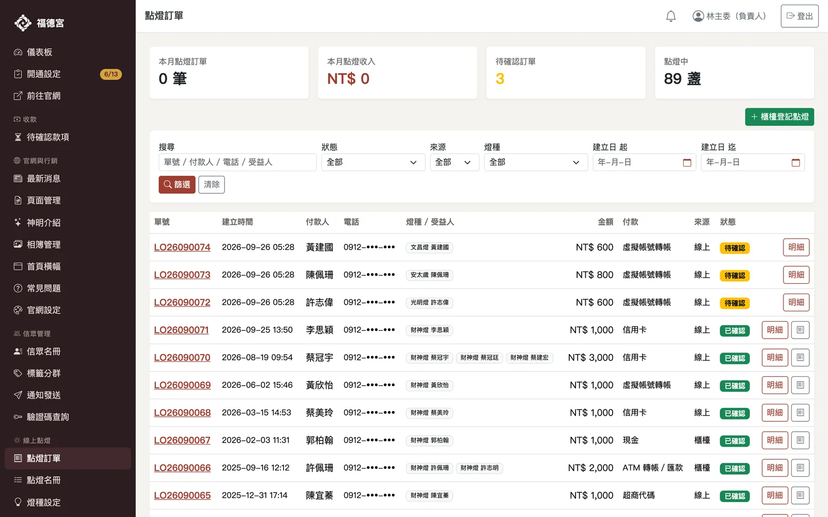Click the 登出 logout button
Screen dimensions: 828x517
click(800, 16)
